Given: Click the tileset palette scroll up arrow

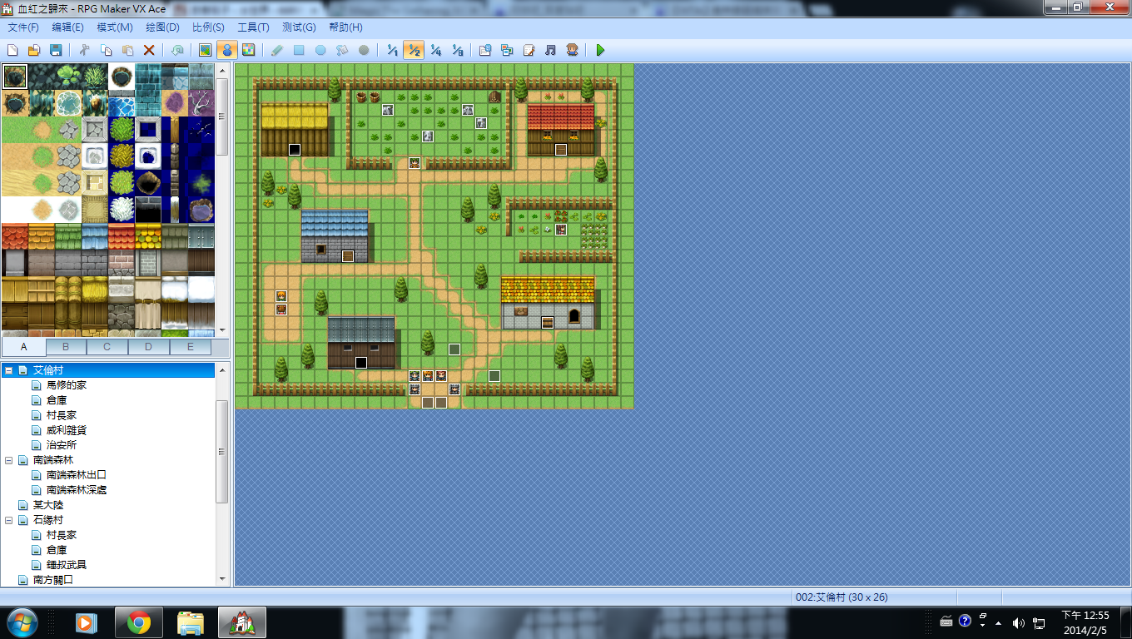Looking at the screenshot, I should [222, 71].
